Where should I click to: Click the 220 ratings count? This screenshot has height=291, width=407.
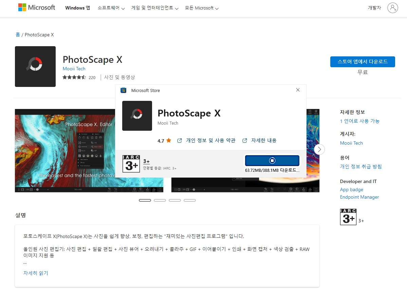pos(92,78)
